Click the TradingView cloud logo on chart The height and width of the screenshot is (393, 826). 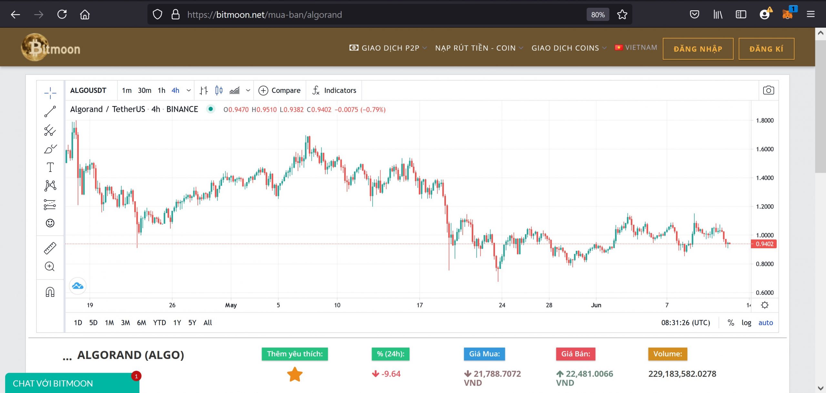coord(78,286)
